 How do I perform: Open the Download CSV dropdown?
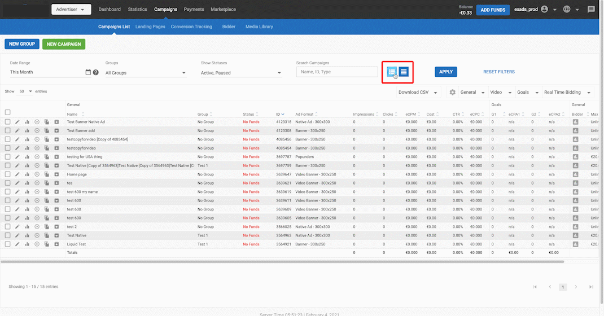[x=418, y=93]
